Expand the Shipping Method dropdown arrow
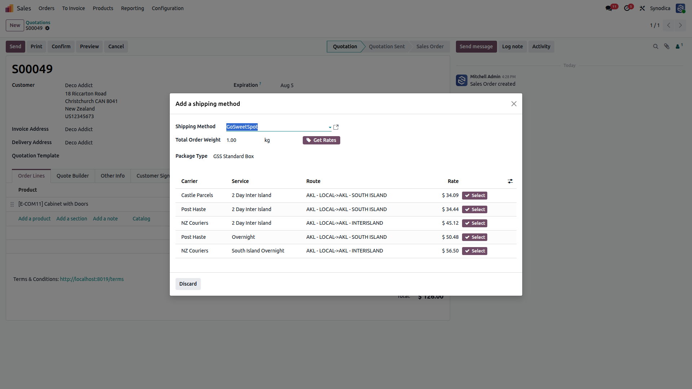This screenshot has height=389, width=692. tap(330, 127)
